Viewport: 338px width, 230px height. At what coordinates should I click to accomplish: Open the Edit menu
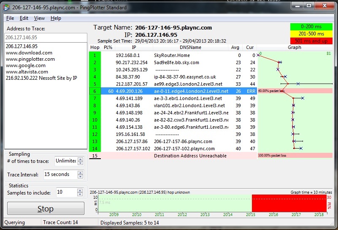click(24, 18)
